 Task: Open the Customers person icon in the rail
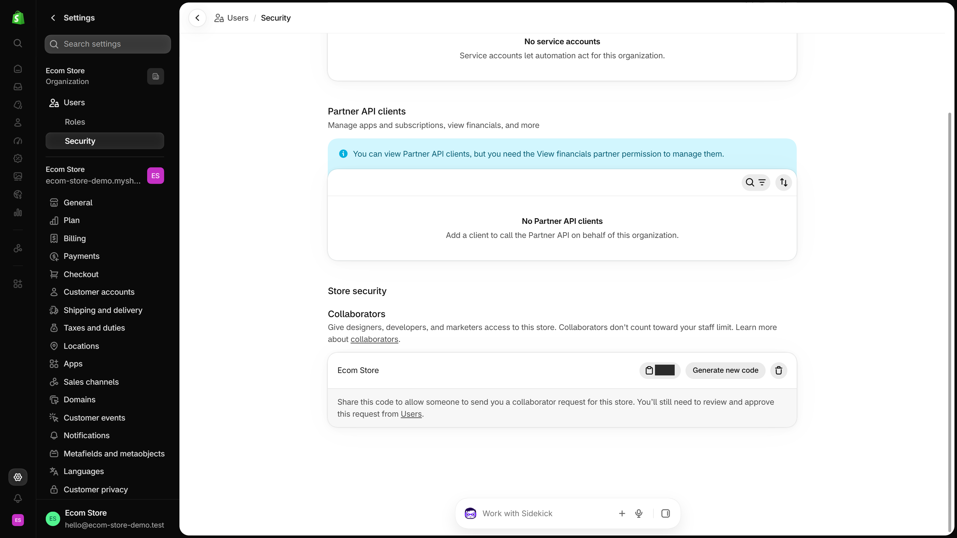coord(18,123)
